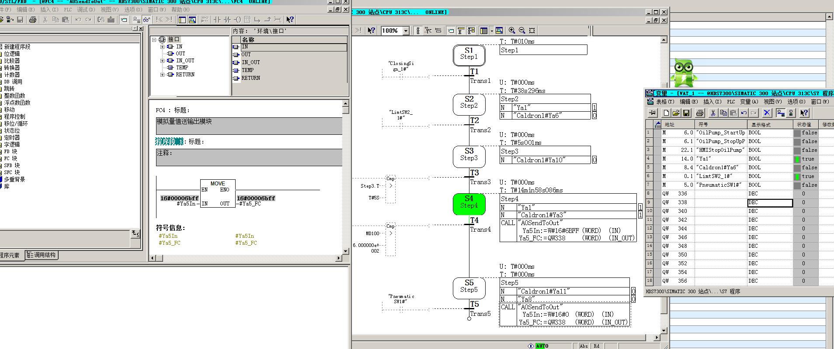The height and width of the screenshot is (349, 834).
Task: Click the 状态值 column header in VAT table
Action: coord(806,124)
